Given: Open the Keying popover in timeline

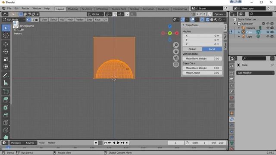Looking at the screenshot, I should 31,143.
